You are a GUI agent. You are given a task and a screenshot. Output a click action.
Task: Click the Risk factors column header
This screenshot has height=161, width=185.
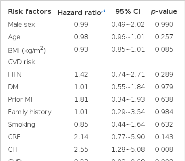30,11
